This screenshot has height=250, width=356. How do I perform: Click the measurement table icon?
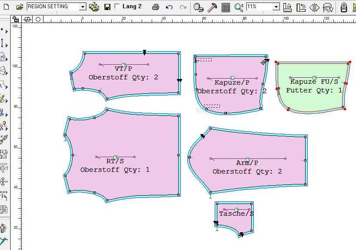click(225, 7)
